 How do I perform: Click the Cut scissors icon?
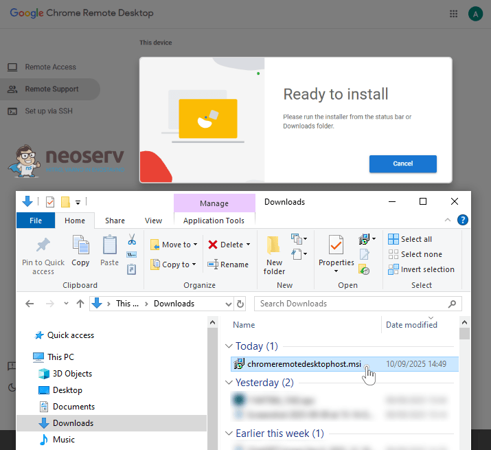[132, 239]
